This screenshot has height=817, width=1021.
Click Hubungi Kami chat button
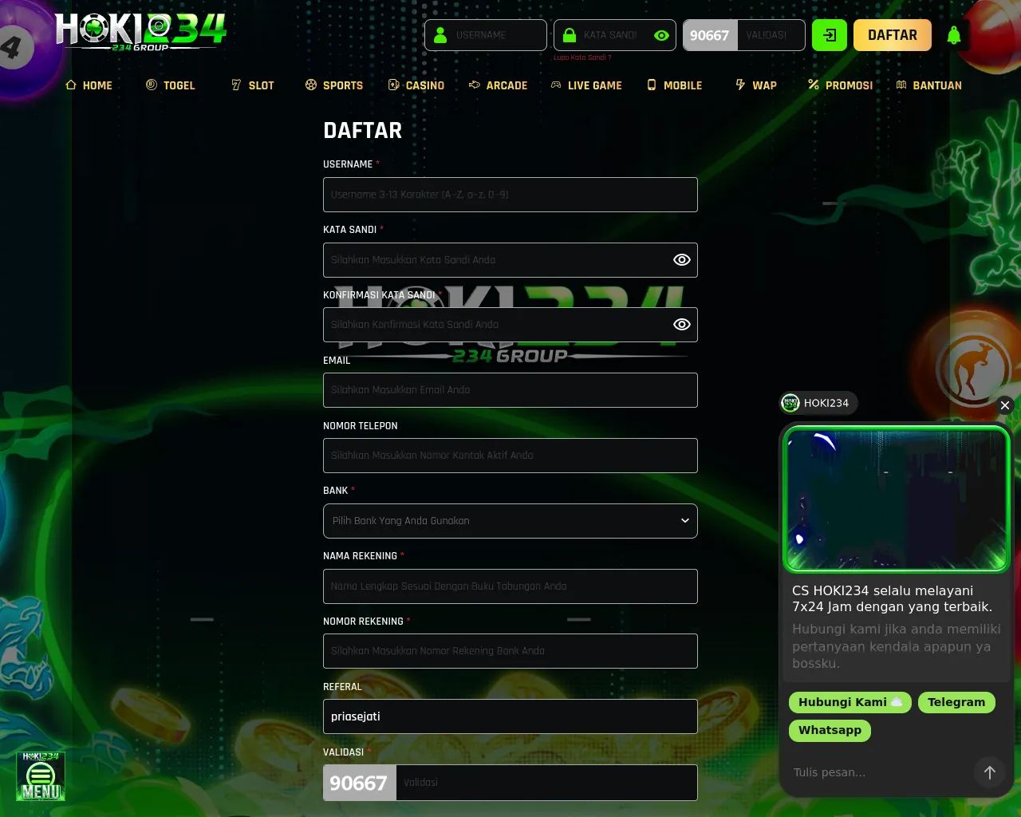point(850,702)
